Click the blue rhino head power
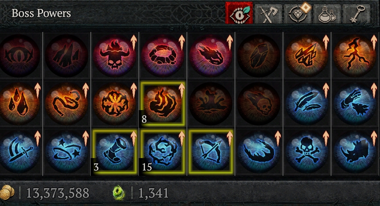The width and height of the screenshot is (380, 206). point(355,151)
